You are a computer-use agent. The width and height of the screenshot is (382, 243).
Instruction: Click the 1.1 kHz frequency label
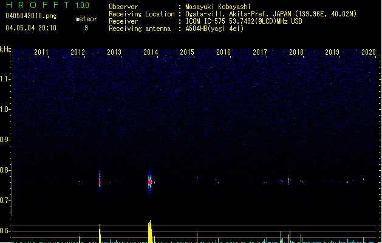click(5, 79)
